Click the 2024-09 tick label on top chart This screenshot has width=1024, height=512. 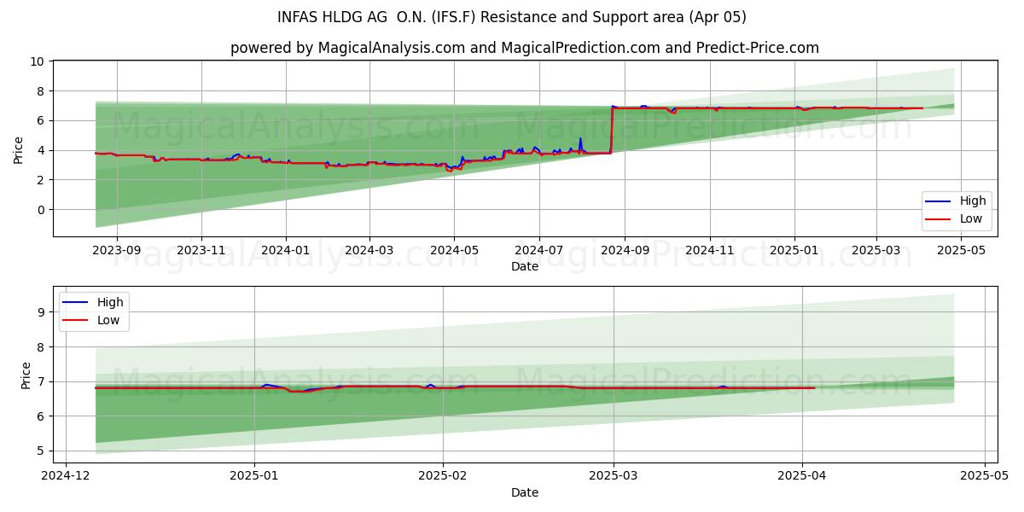click(624, 251)
